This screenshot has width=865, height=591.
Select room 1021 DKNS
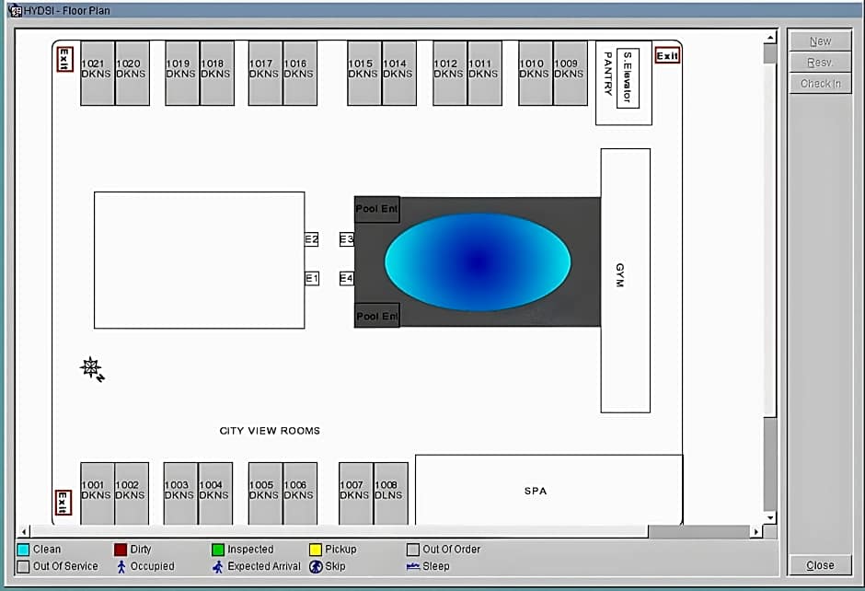click(97, 73)
